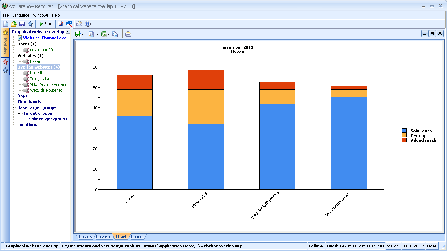Image resolution: width=447 pixels, height=251 pixels.
Task: Create a new blank report document
Action: coord(5,24)
